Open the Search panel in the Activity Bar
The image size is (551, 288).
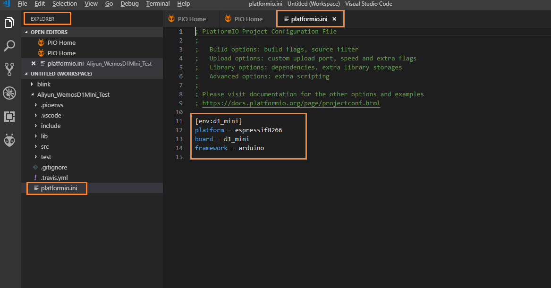[9, 45]
